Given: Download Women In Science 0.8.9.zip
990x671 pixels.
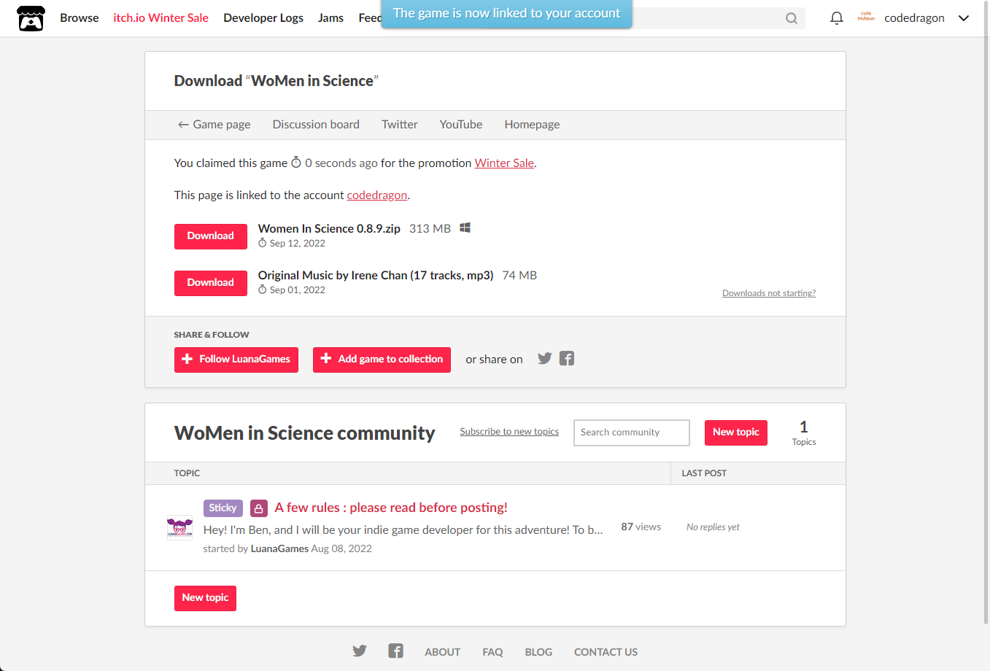Looking at the screenshot, I should 210,236.
